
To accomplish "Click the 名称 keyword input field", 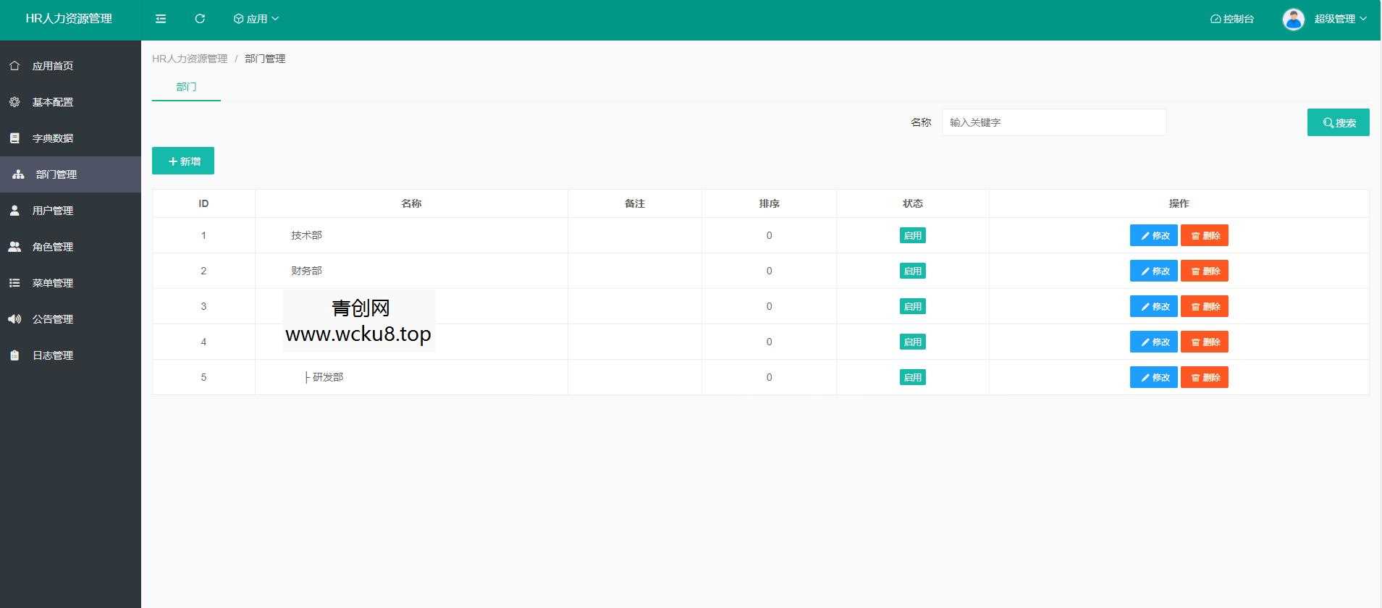I will (x=1053, y=122).
